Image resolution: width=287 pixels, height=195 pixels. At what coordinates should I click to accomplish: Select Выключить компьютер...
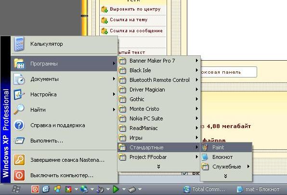tap(64, 175)
